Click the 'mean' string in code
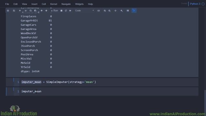Viewport: 206px width, 116px height. pyautogui.click(x=89, y=82)
